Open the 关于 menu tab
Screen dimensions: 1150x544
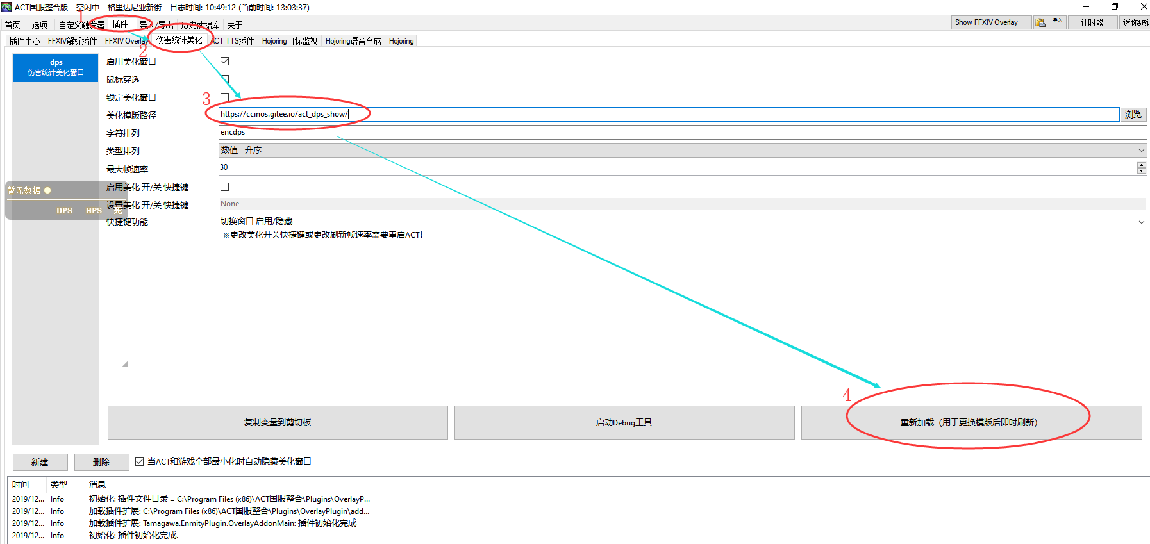pyautogui.click(x=235, y=25)
